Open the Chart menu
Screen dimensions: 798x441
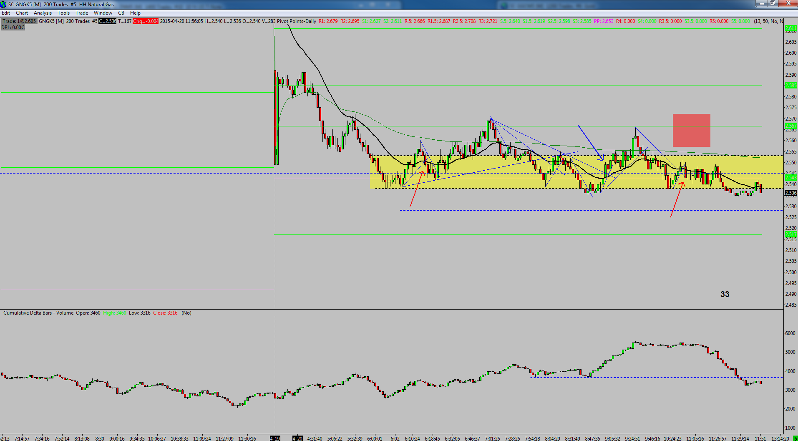coord(22,13)
